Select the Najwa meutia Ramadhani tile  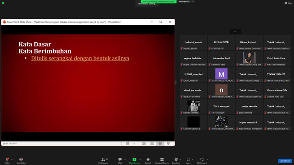249,123
